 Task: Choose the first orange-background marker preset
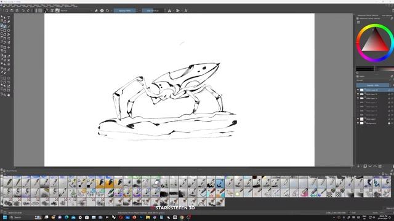[x=100, y=183]
